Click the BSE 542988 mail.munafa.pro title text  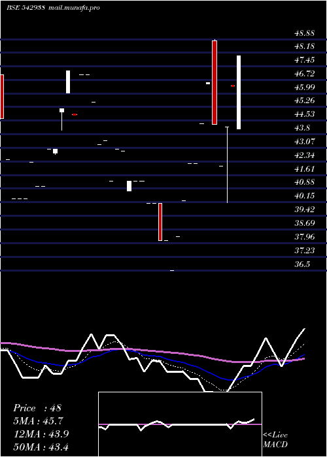[x=53, y=8]
